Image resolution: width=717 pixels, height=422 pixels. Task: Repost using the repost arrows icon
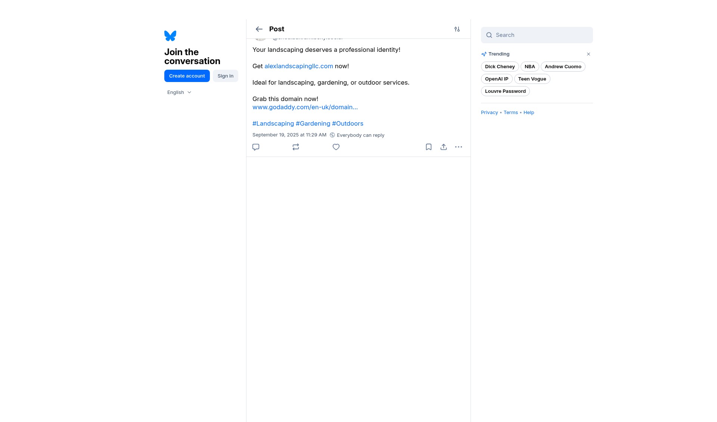296,147
